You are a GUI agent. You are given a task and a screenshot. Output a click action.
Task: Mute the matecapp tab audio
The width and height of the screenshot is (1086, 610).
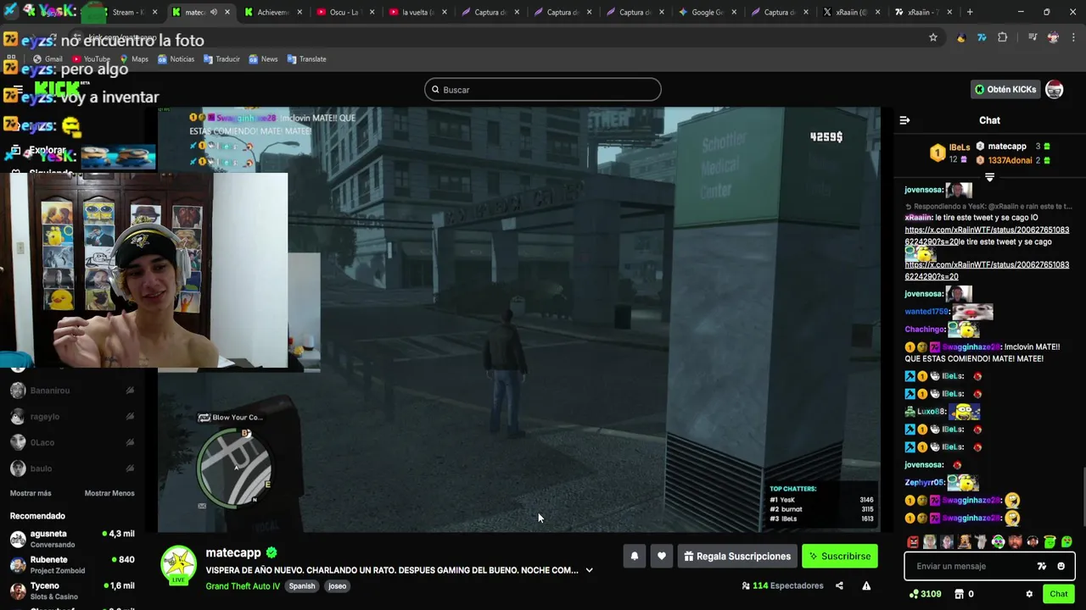214,13
